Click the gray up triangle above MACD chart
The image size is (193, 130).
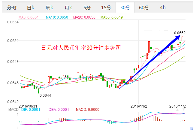[x=177, y=110]
